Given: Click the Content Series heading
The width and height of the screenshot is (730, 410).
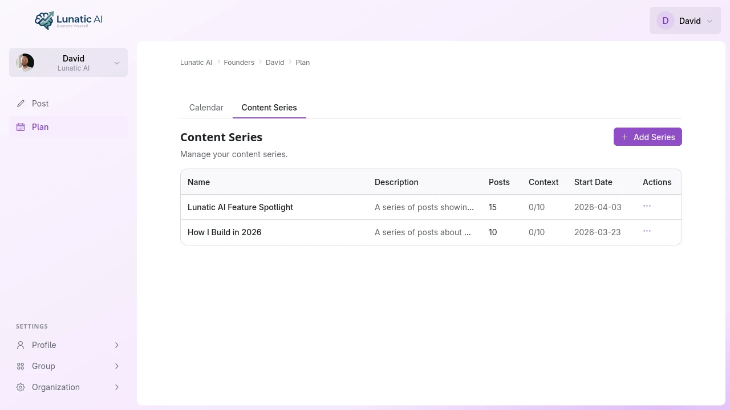Looking at the screenshot, I should pyautogui.click(x=221, y=137).
